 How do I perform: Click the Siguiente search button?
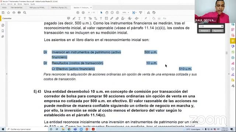point(218,31)
